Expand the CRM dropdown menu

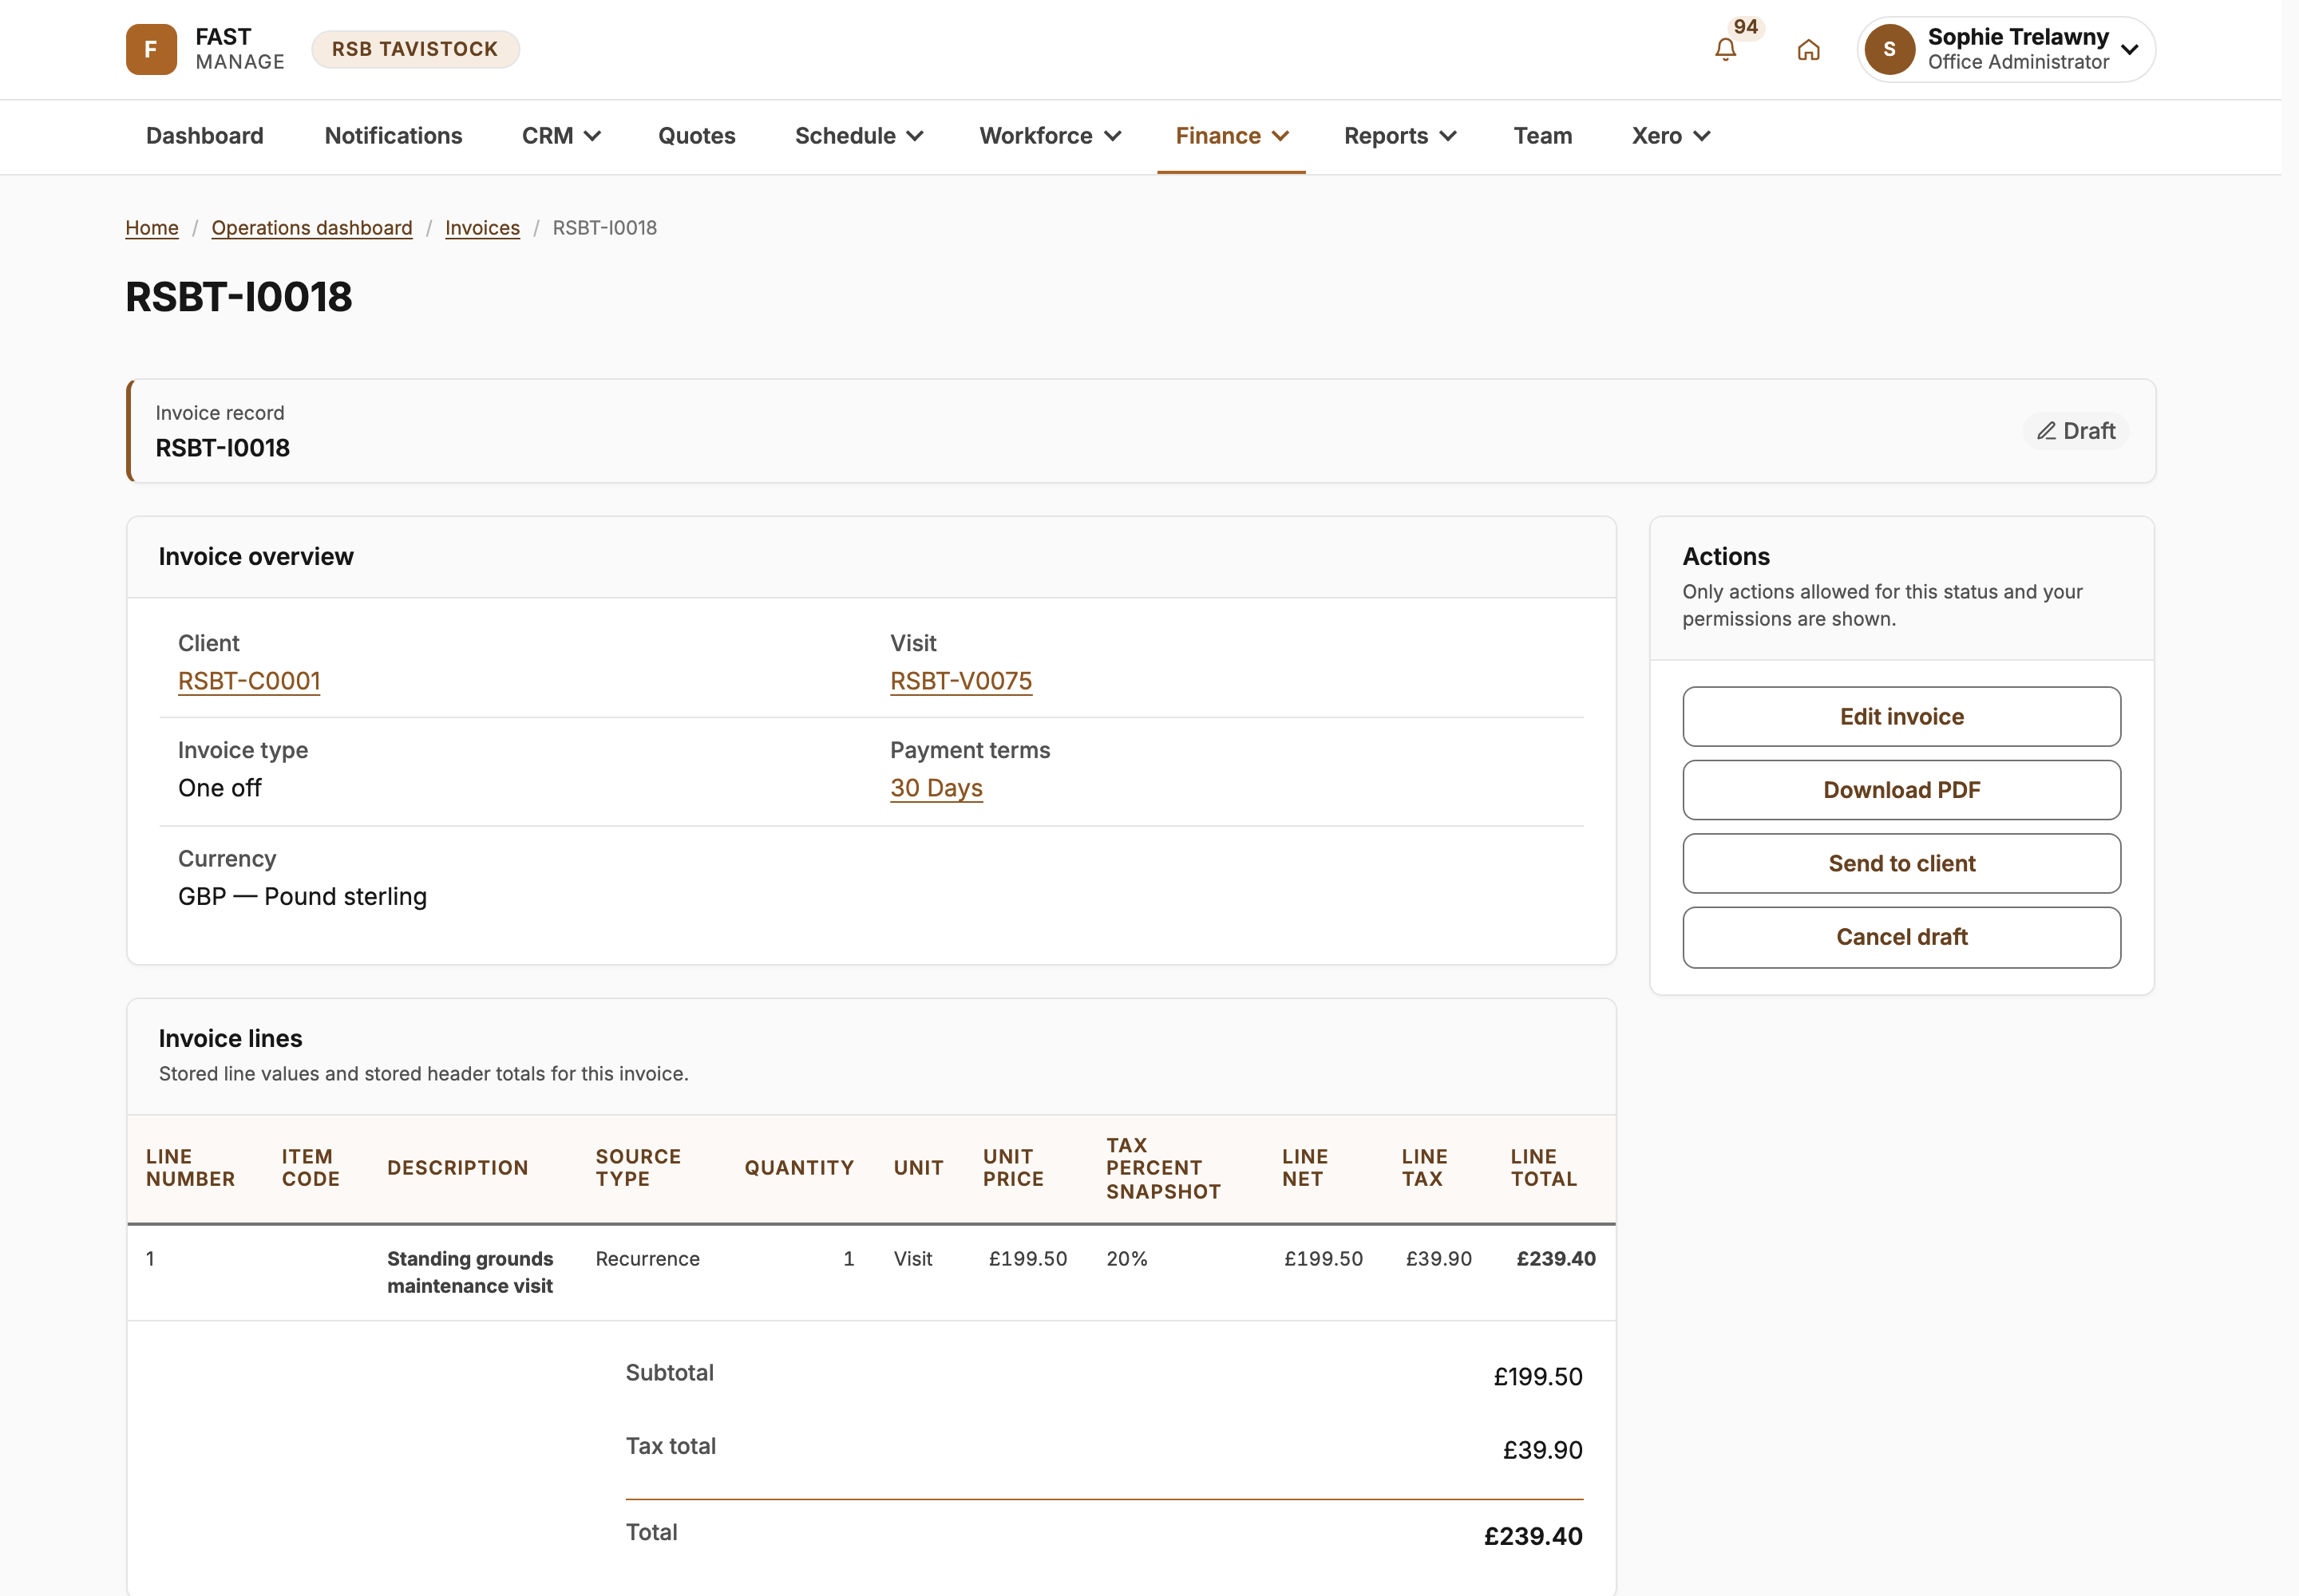561,136
